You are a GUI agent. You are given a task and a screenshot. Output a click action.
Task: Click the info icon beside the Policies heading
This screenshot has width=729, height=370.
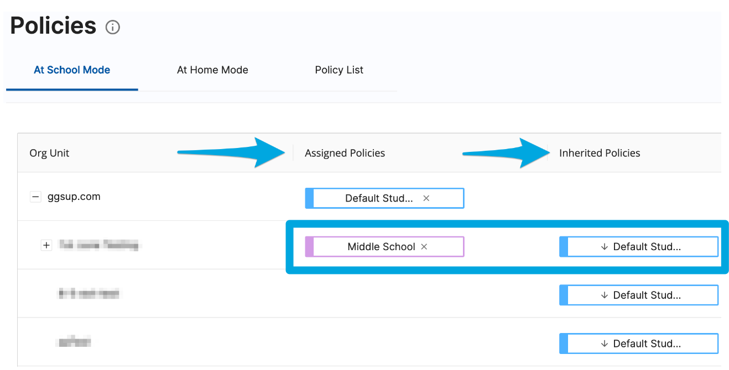tap(112, 27)
